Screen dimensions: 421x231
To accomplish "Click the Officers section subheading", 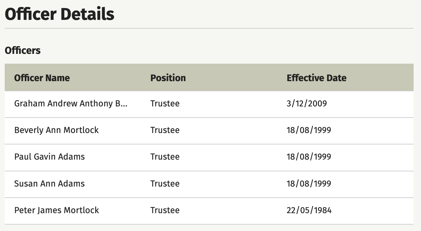I will 23,51.
